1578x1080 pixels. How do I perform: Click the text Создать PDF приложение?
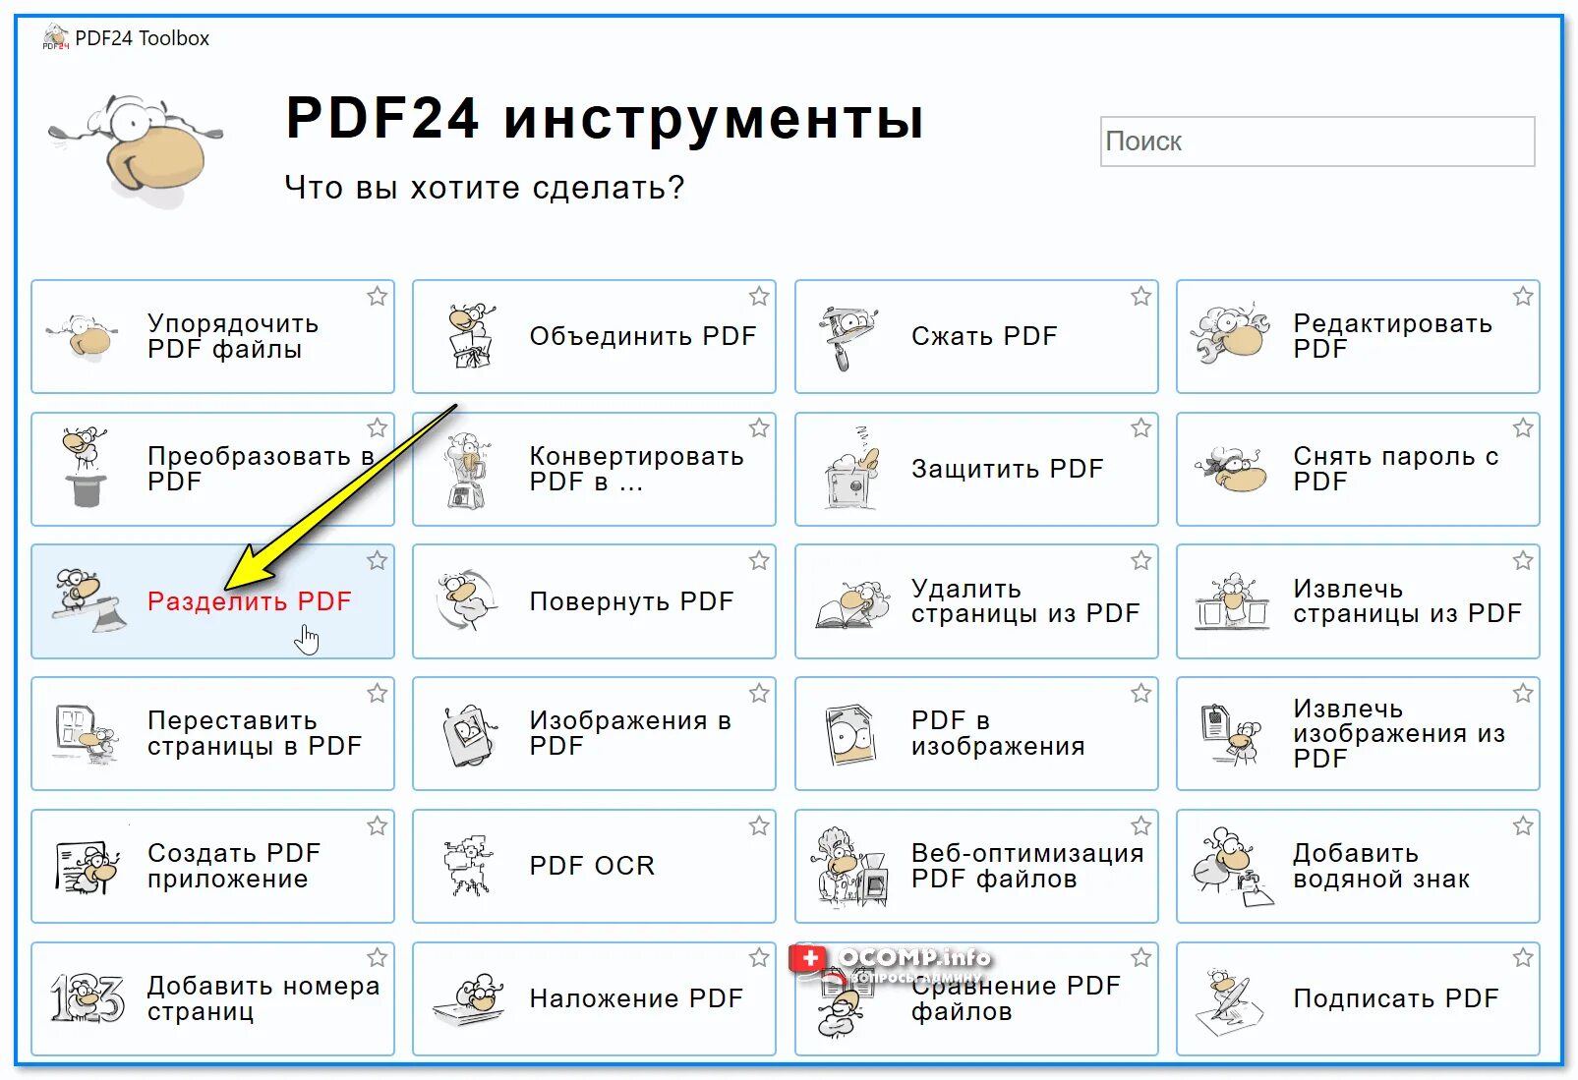[234, 866]
